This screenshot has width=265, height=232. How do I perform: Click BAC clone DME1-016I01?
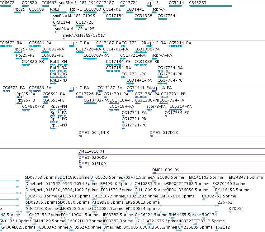pos(92,151)
